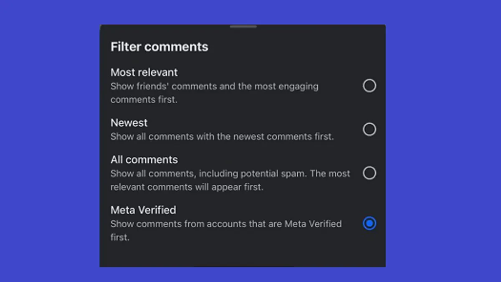Select the Newest radio button
This screenshot has width=501, height=282.
(369, 129)
